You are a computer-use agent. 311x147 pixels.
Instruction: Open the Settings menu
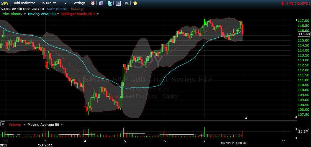click(79, 3)
